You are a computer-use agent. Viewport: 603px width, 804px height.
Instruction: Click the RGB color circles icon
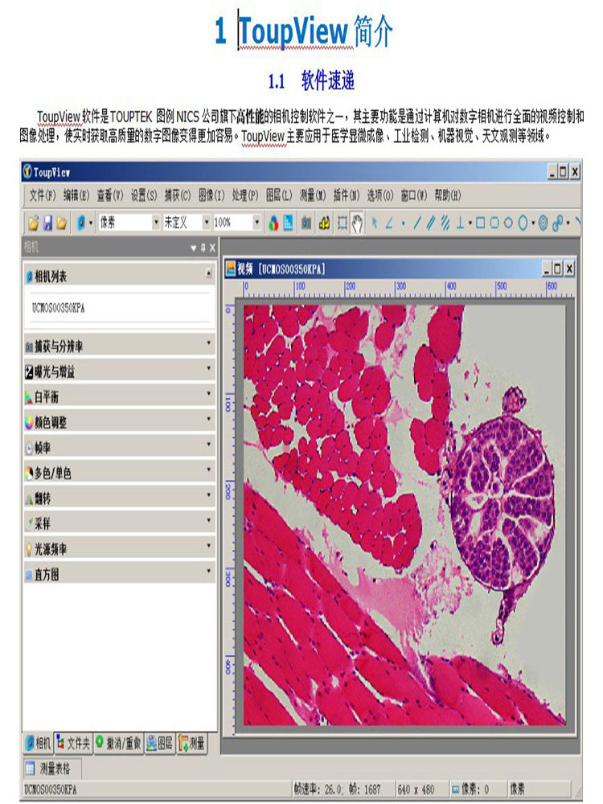click(x=273, y=223)
